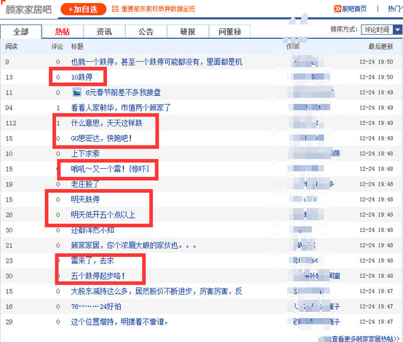403x342 pixels.
Task: Switch to the 全部 tab
Action: (x=21, y=31)
